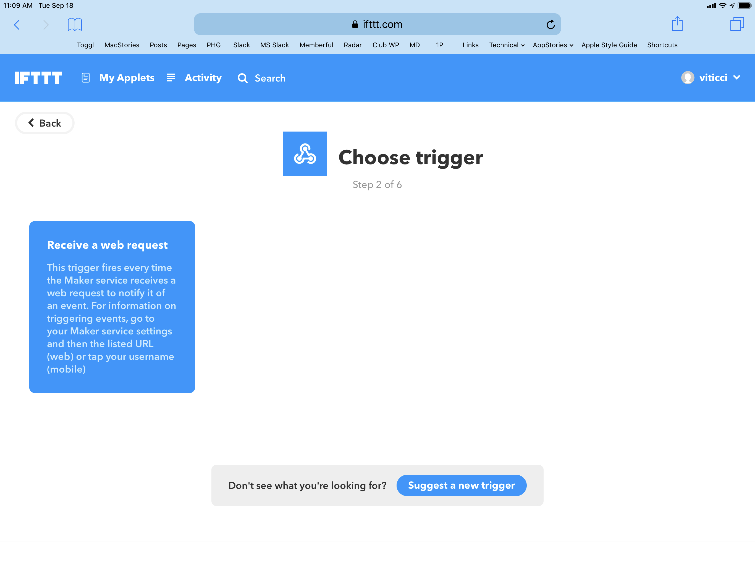
Task: Open the Posts bookmark
Action: tap(158, 45)
